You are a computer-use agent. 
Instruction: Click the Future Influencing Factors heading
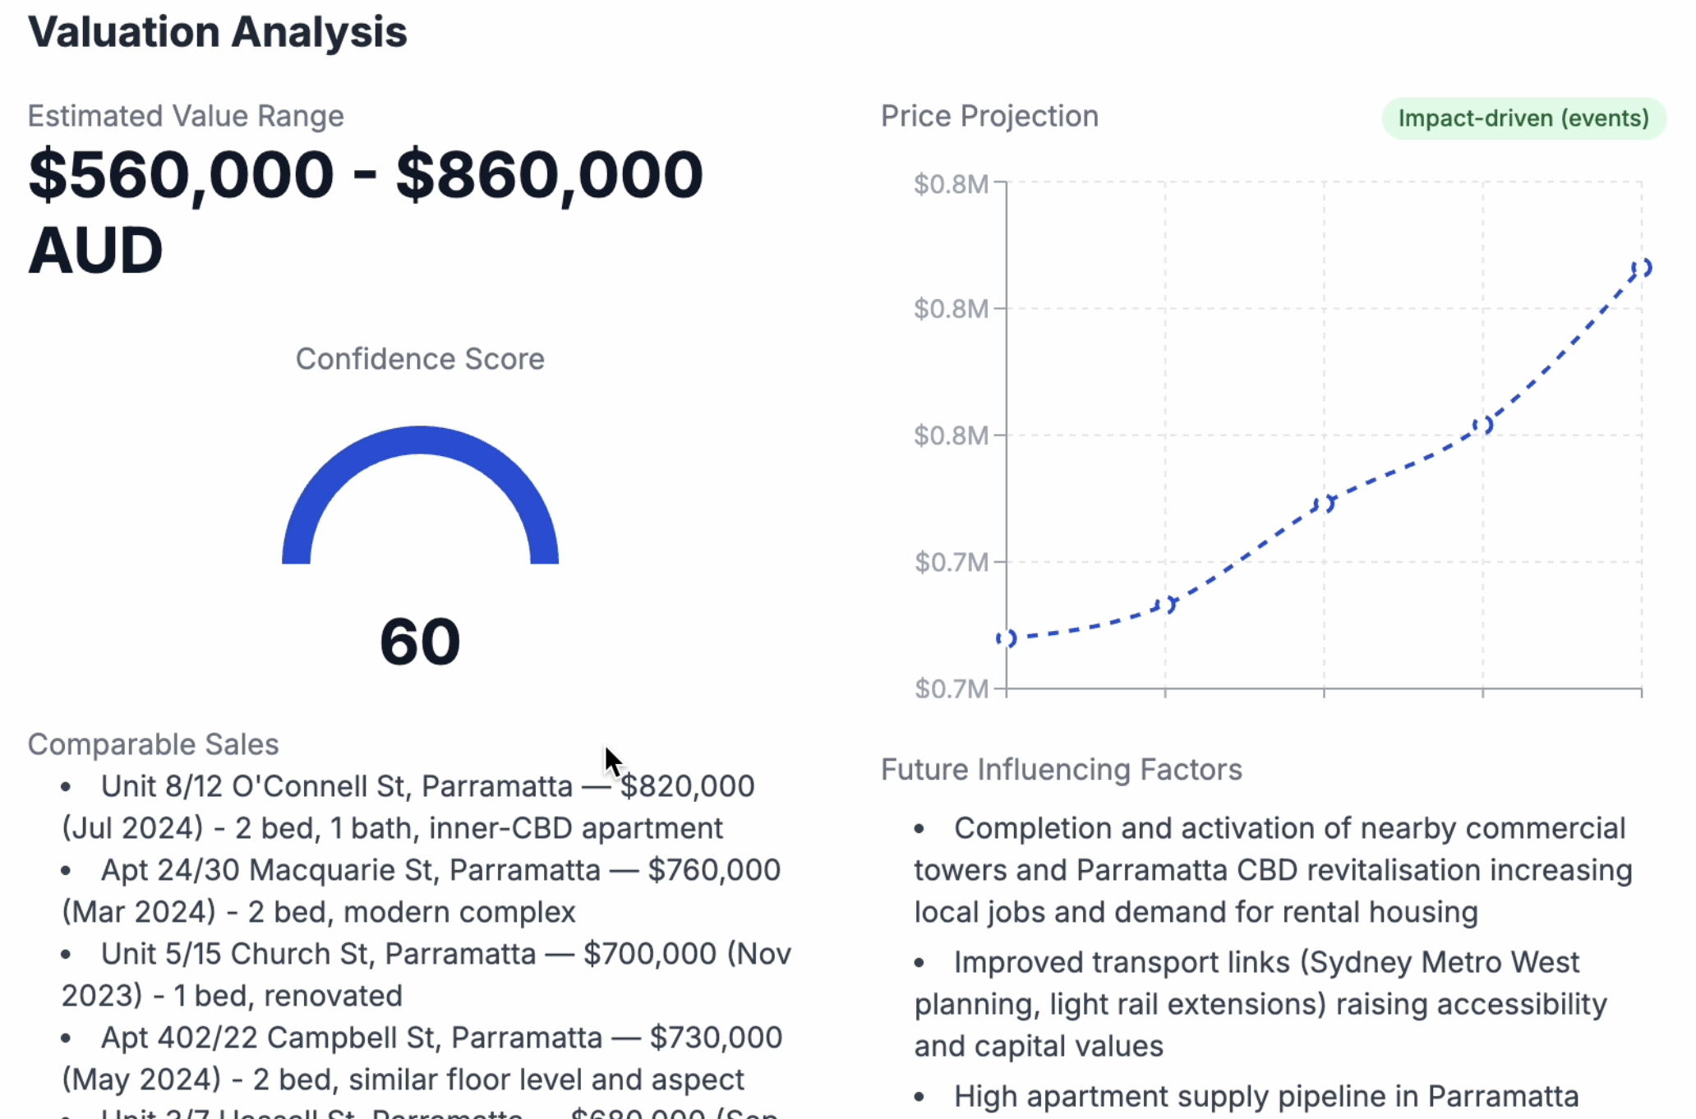point(1062,770)
